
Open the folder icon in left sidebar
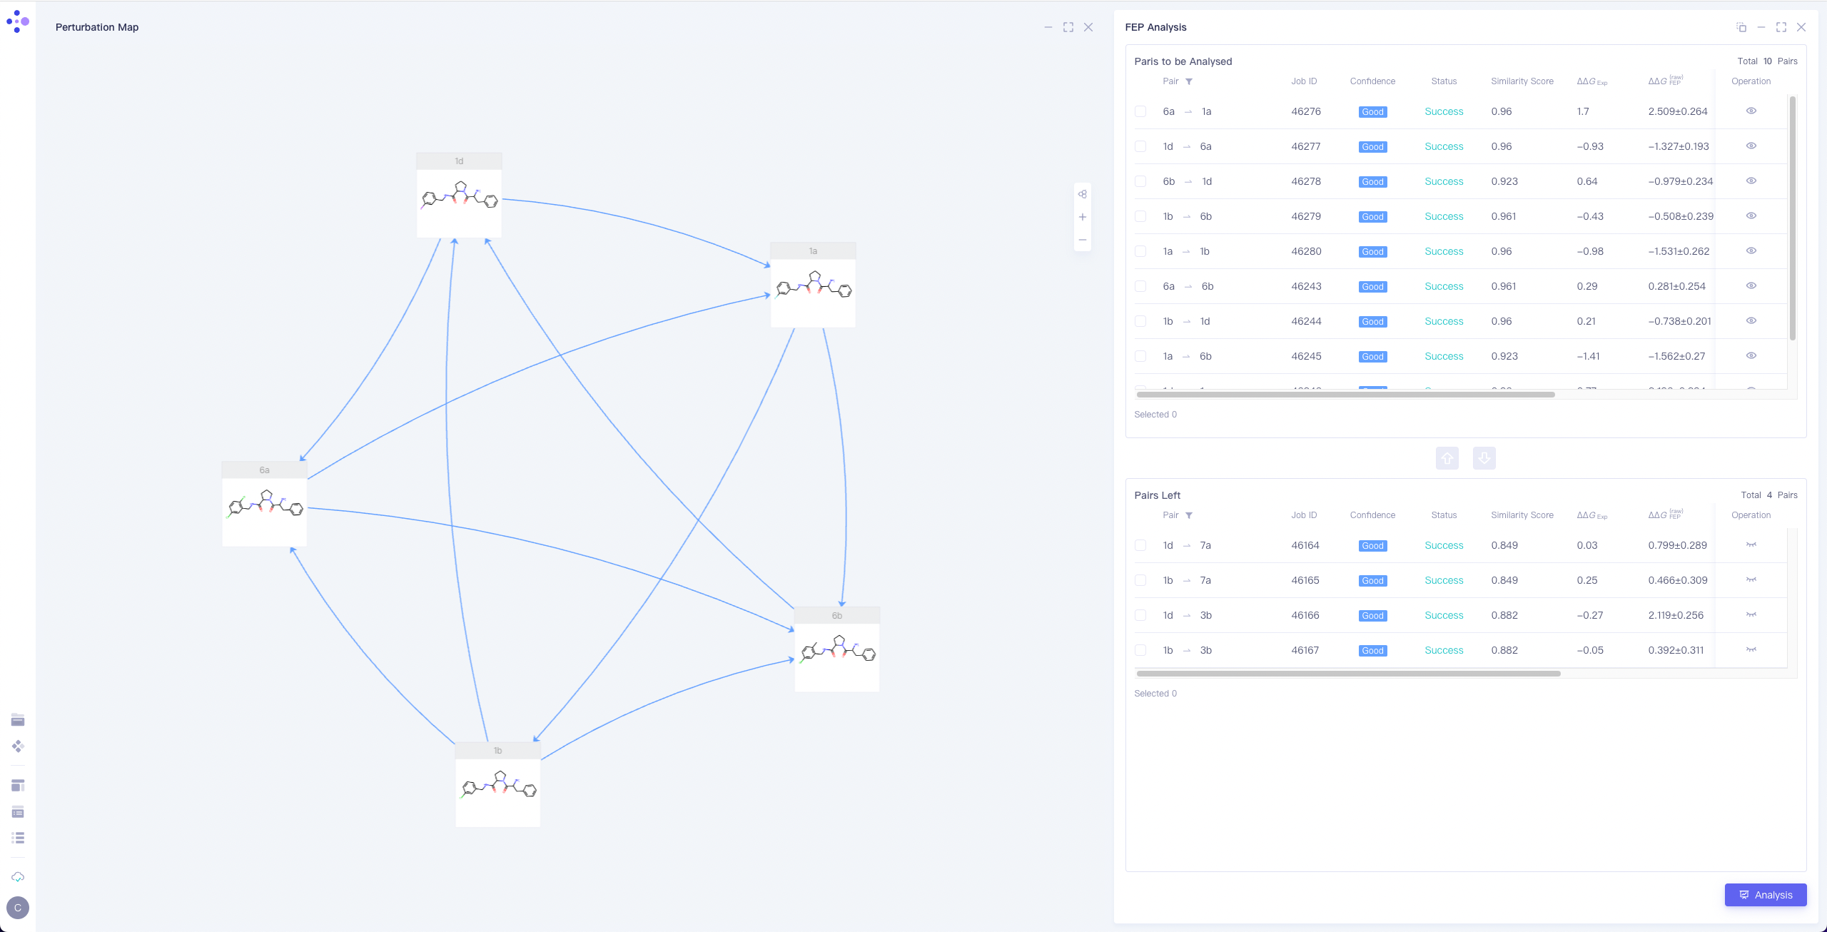pyautogui.click(x=18, y=719)
